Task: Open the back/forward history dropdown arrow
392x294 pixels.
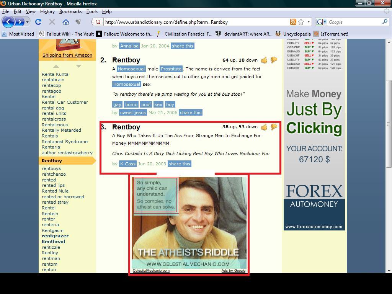Action: click(27, 22)
